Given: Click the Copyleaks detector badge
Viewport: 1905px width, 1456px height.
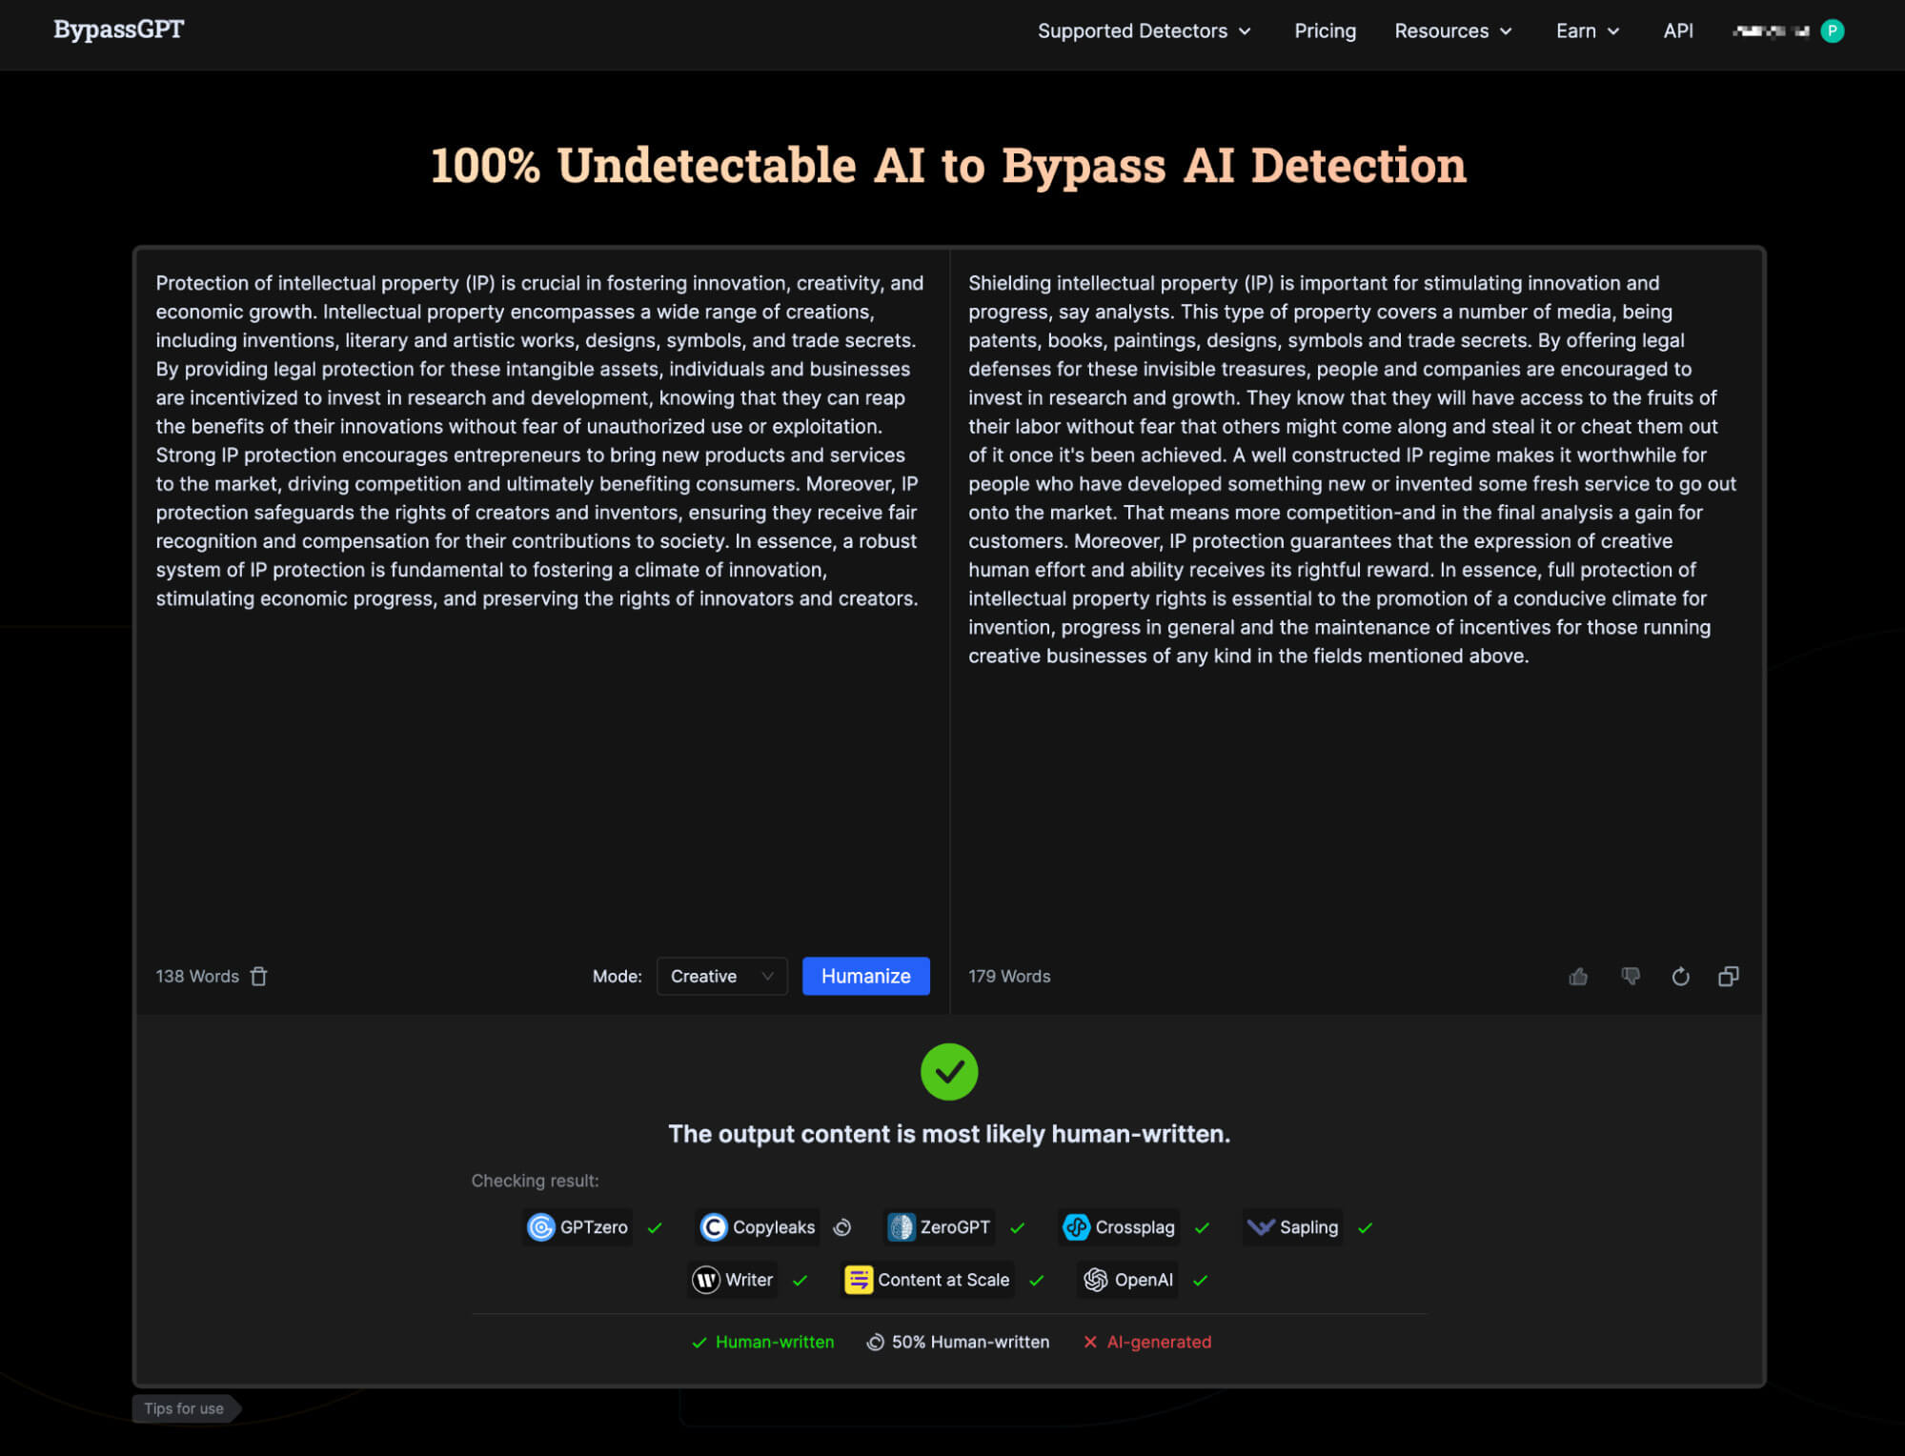Looking at the screenshot, I should (x=758, y=1226).
